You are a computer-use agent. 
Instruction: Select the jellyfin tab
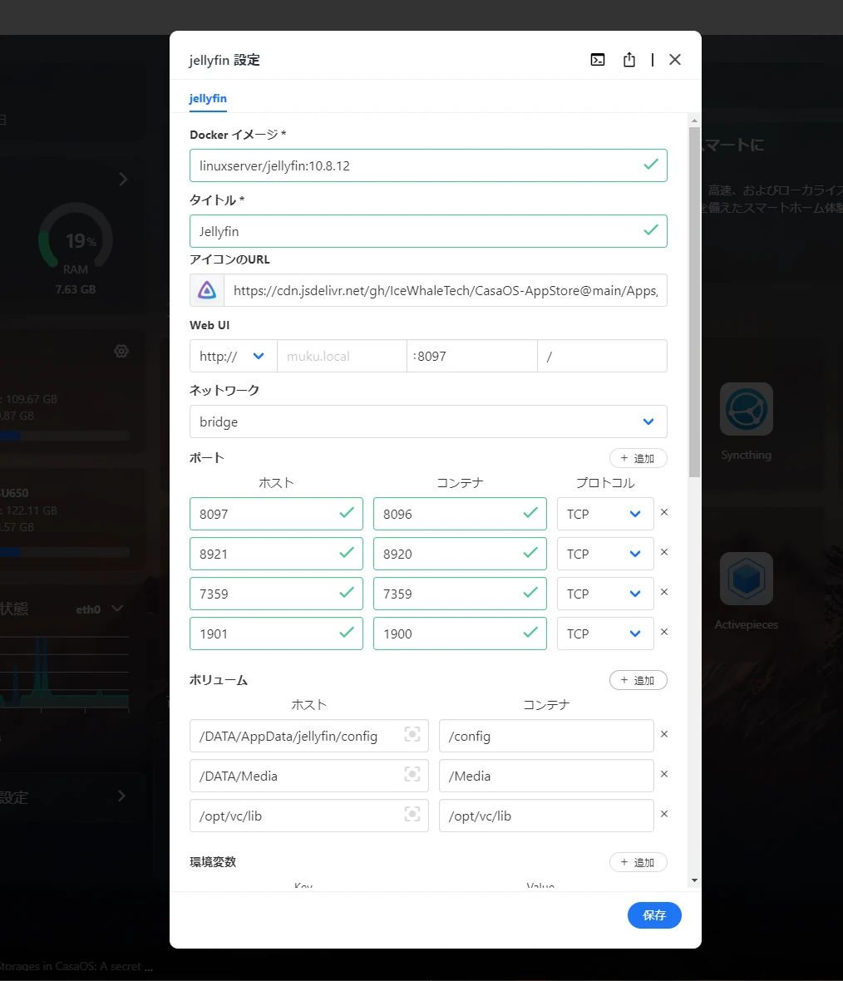pos(208,99)
